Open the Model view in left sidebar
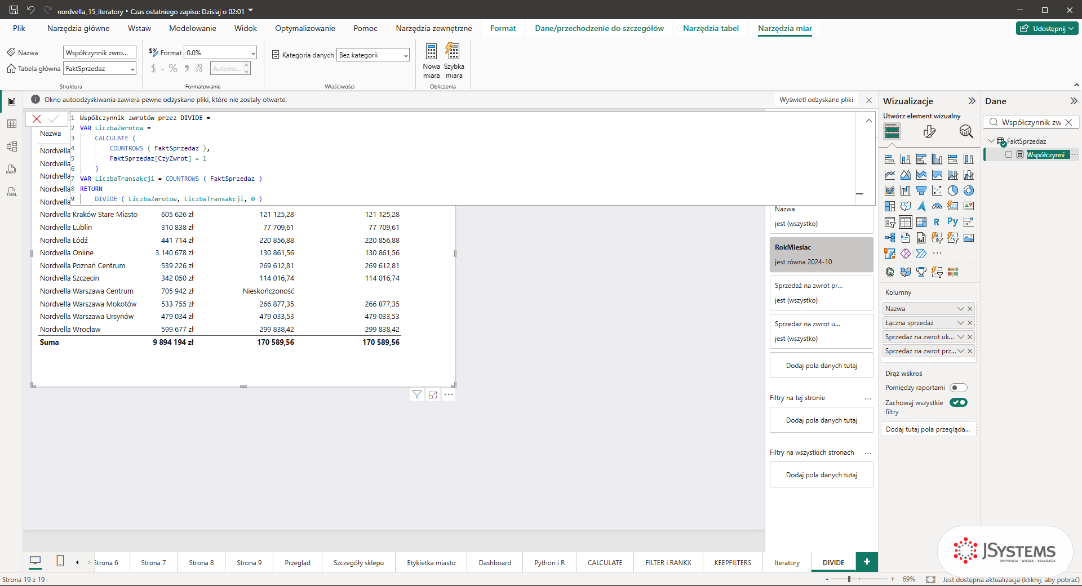Screen dimensions: 1082x586 tap(11, 146)
